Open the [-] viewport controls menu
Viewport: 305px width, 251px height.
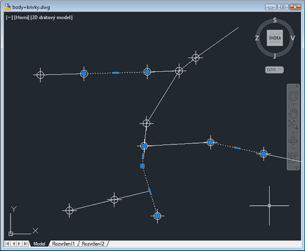point(9,17)
